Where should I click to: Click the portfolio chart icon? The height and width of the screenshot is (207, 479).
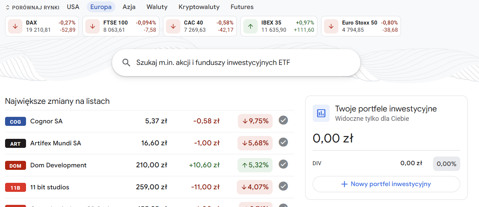321,113
